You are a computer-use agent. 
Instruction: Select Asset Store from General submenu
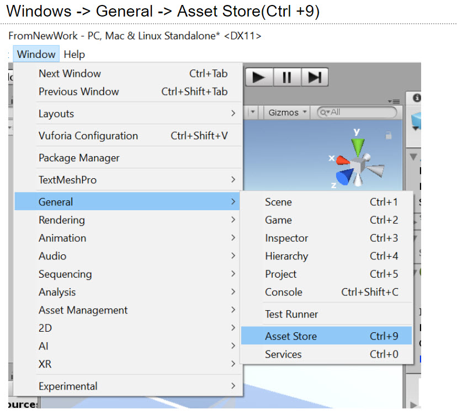tap(326, 336)
